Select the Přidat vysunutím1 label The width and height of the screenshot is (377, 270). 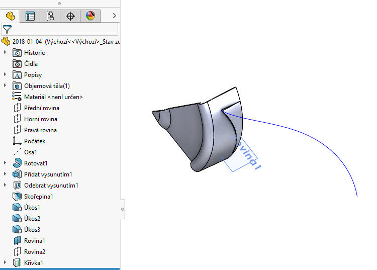tap(48, 174)
